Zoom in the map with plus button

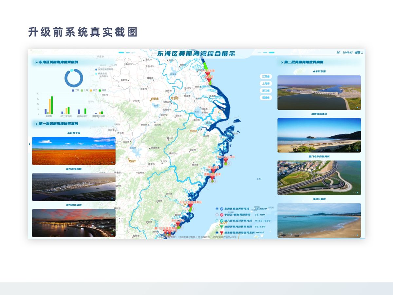coord(121,226)
